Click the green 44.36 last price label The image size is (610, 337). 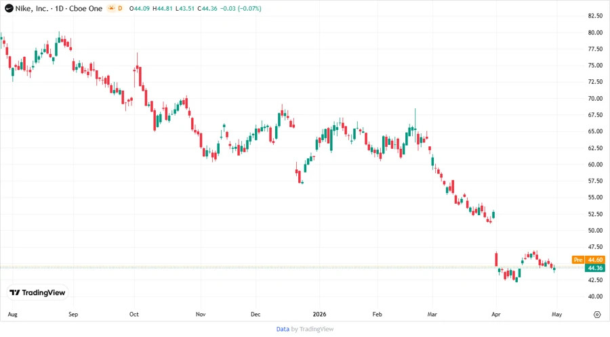click(595, 268)
